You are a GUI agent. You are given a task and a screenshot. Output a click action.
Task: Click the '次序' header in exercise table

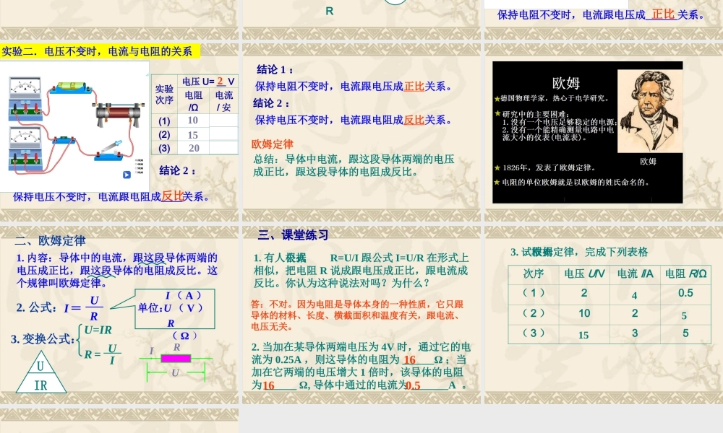point(534,274)
